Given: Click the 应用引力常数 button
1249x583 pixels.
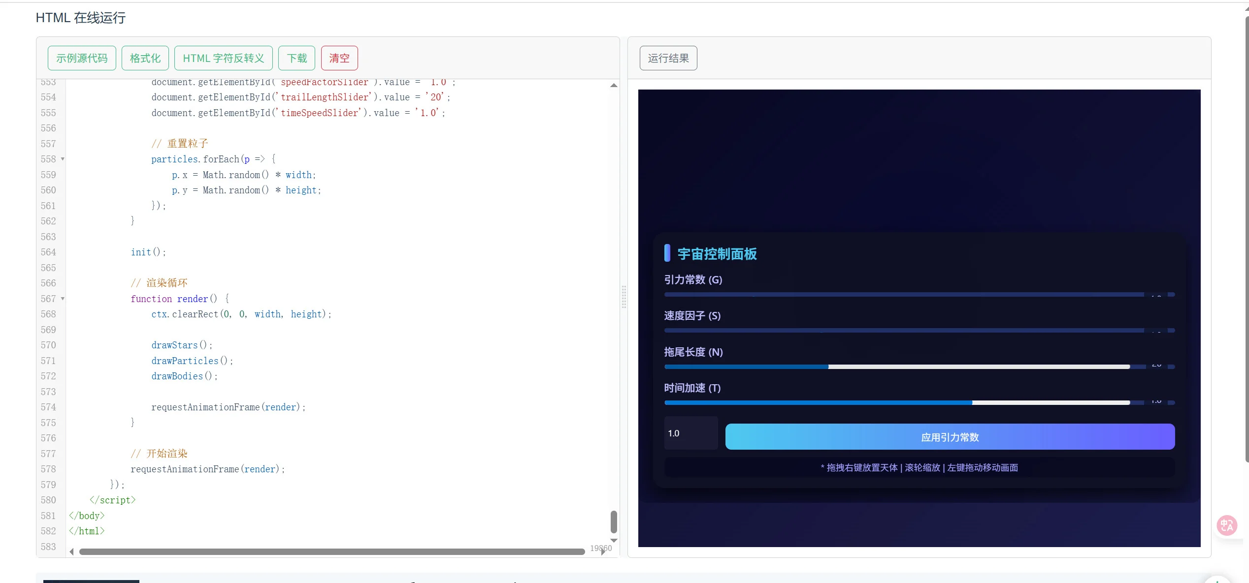Looking at the screenshot, I should tap(950, 437).
